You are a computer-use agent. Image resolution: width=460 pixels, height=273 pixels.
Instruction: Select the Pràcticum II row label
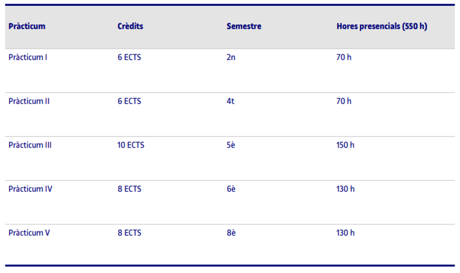29,101
